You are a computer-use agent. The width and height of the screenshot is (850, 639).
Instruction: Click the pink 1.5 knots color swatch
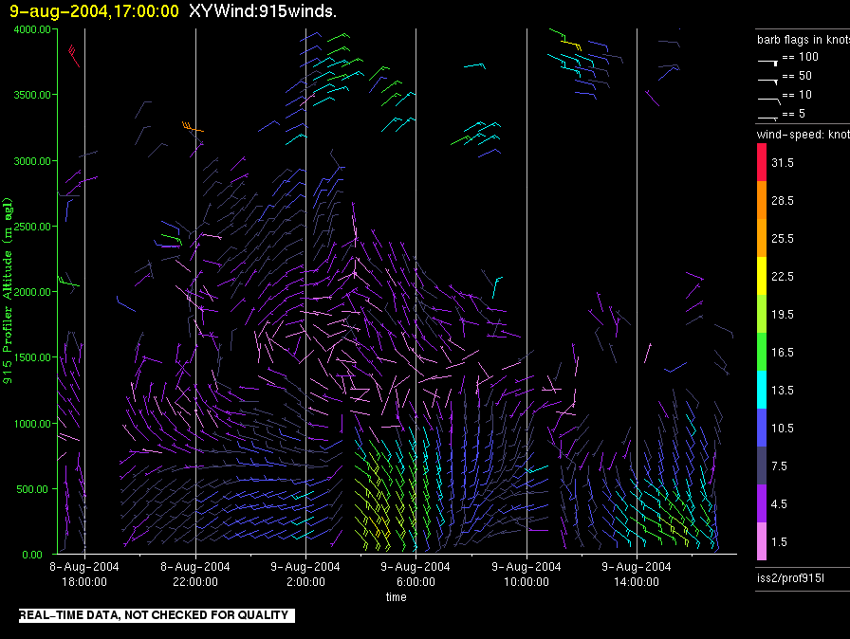[x=762, y=541]
